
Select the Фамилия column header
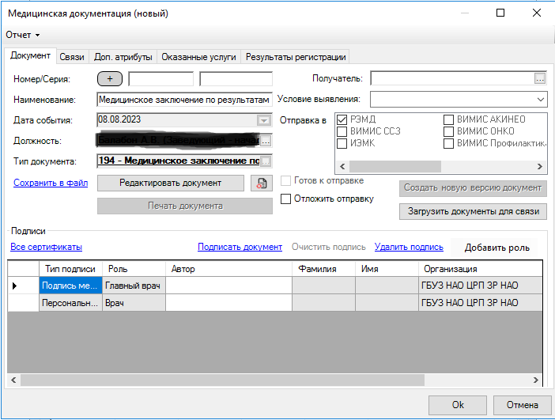(x=323, y=269)
